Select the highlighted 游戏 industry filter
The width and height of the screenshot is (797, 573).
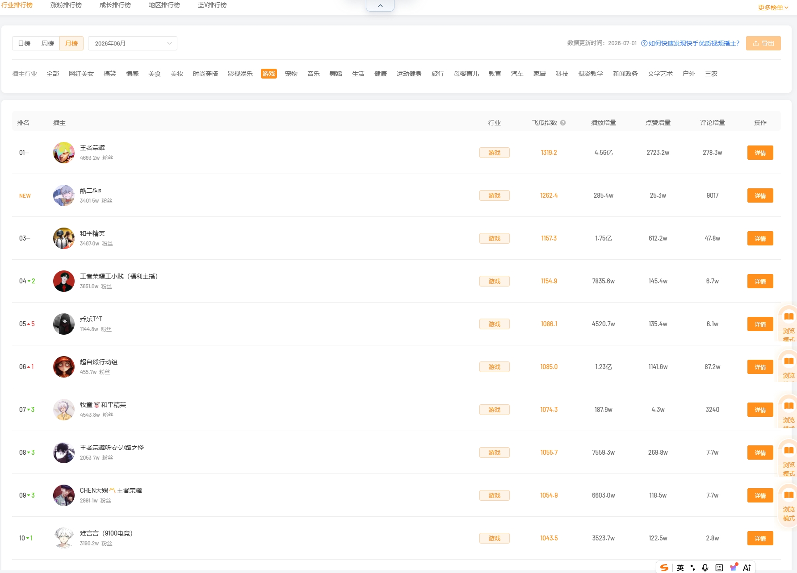[269, 74]
